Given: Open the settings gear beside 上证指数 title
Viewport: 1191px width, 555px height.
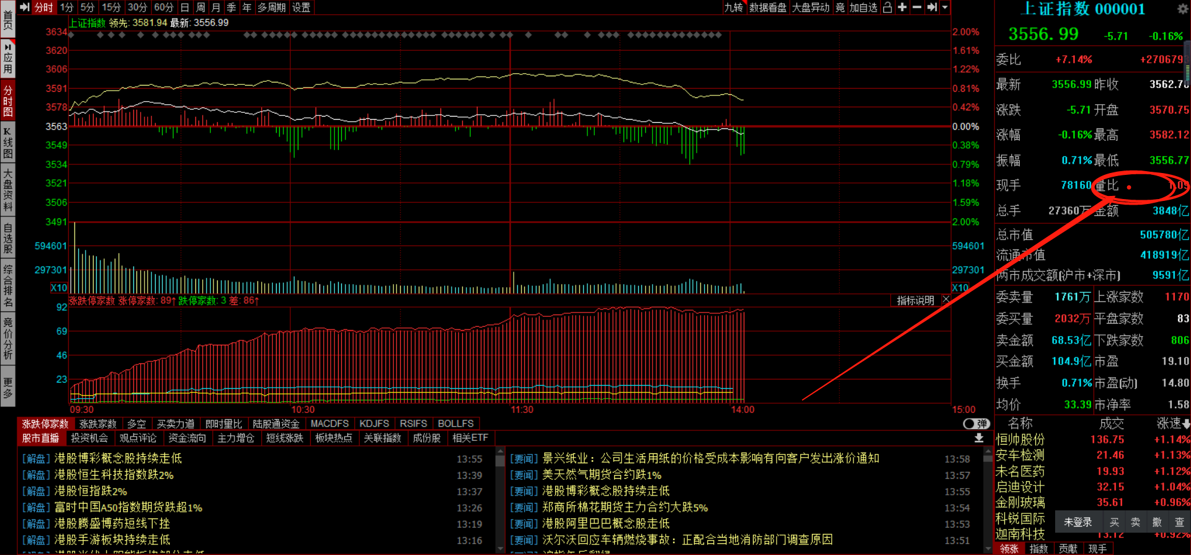Looking at the screenshot, I should pyautogui.click(x=1182, y=9).
